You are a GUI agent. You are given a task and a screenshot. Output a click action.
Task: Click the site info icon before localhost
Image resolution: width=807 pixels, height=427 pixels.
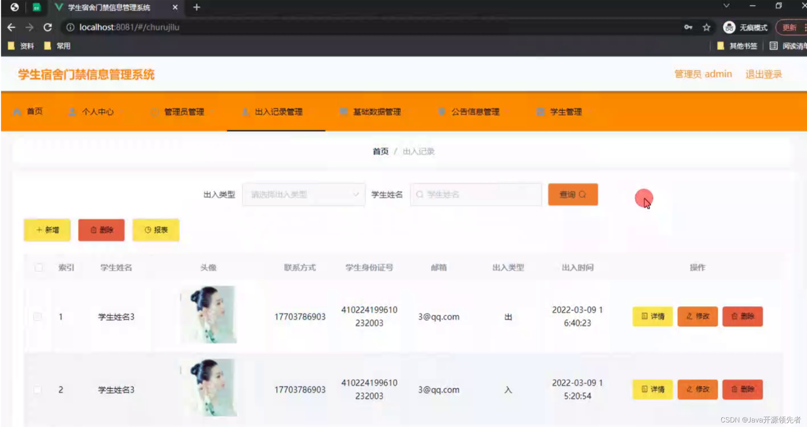tap(70, 27)
